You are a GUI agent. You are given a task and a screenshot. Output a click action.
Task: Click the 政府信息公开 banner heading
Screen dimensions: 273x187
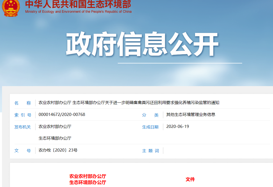click(x=142, y=44)
